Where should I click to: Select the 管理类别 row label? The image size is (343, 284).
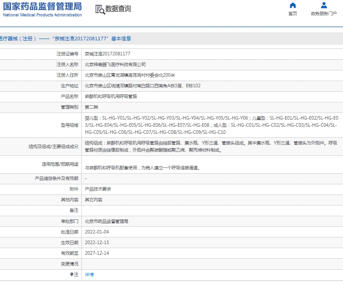[x=69, y=107]
